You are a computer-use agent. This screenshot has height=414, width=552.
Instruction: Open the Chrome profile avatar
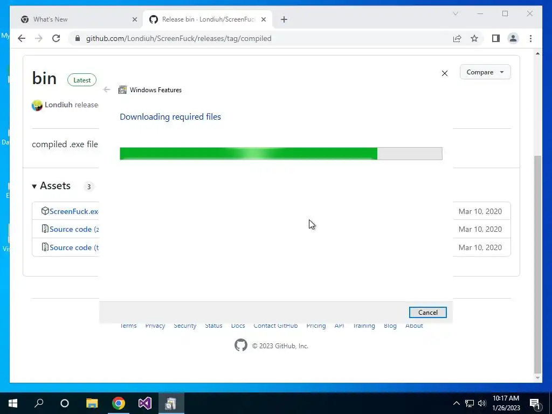[x=513, y=38]
